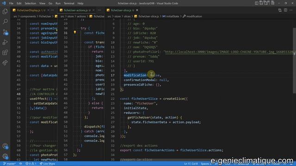
Task: Click the VS Code logo icon
Action: coord(4,3)
